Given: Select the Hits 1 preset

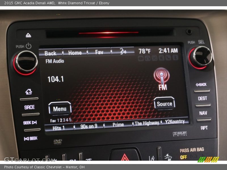Looking at the screenshot, I should point(59,128).
